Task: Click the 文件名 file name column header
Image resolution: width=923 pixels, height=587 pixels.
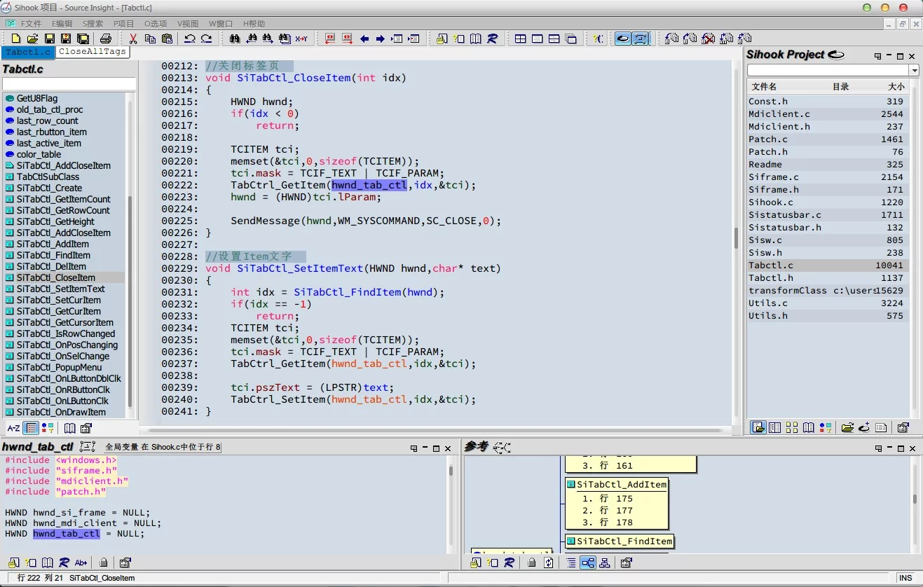Action: pos(764,87)
